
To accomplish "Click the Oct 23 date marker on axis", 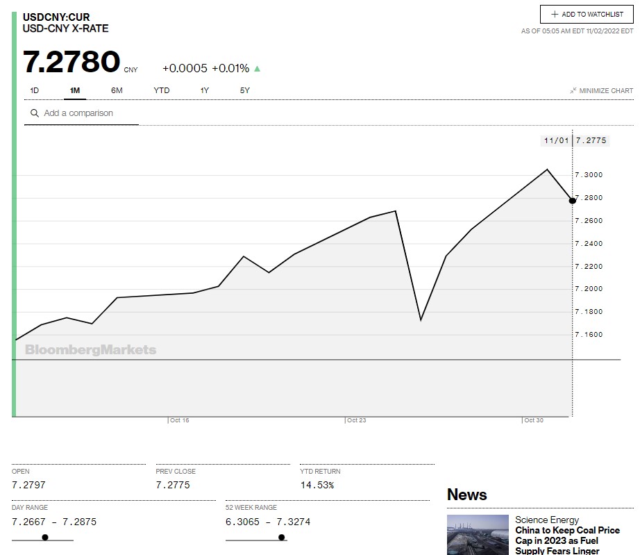I will click(x=356, y=420).
